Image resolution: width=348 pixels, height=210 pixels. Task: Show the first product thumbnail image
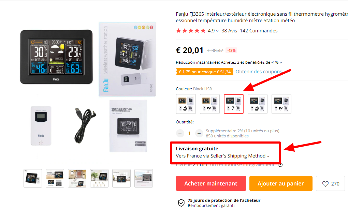tap(33, 178)
